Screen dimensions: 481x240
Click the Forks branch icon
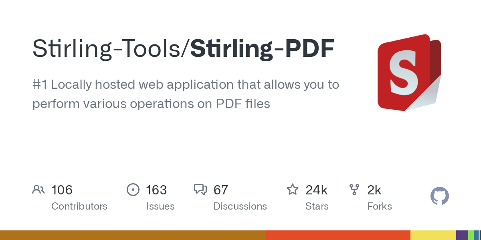click(354, 190)
